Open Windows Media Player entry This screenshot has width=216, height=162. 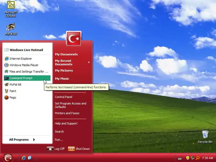(27, 65)
